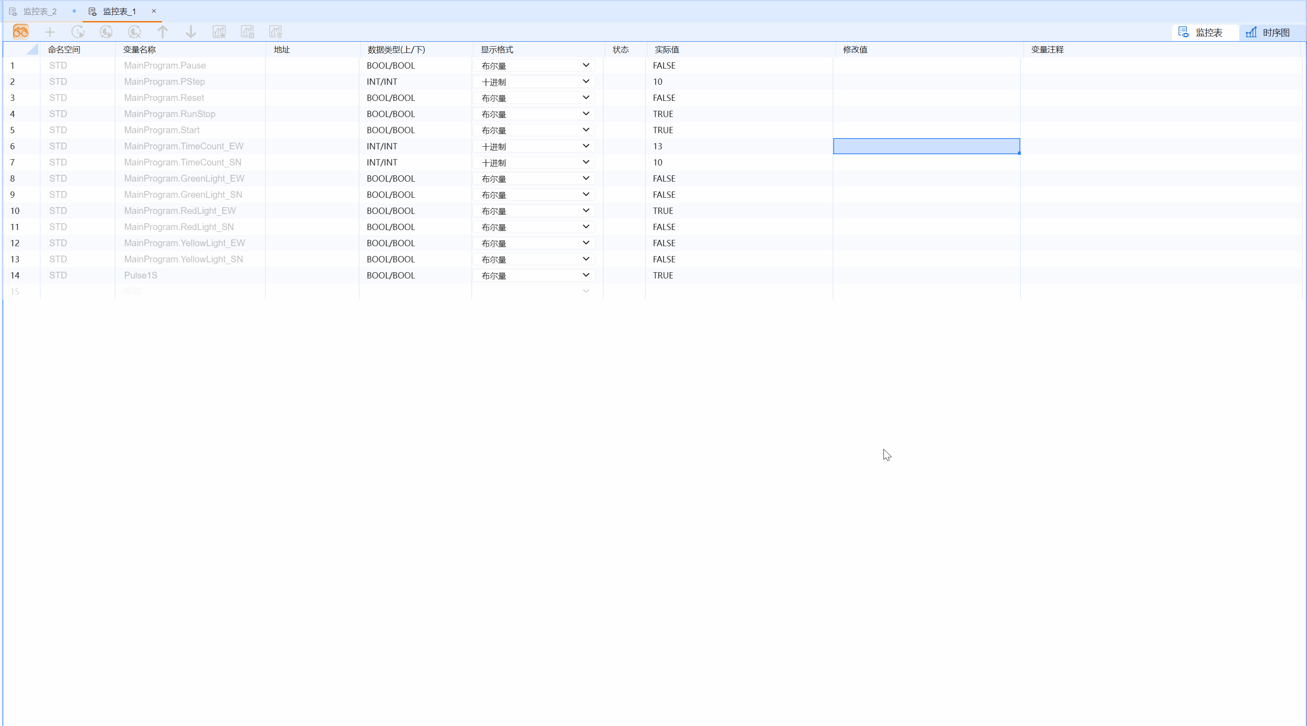Click the start trend chart icon
Screen dimensions: 1307x726
pyautogui.click(x=219, y=32)
